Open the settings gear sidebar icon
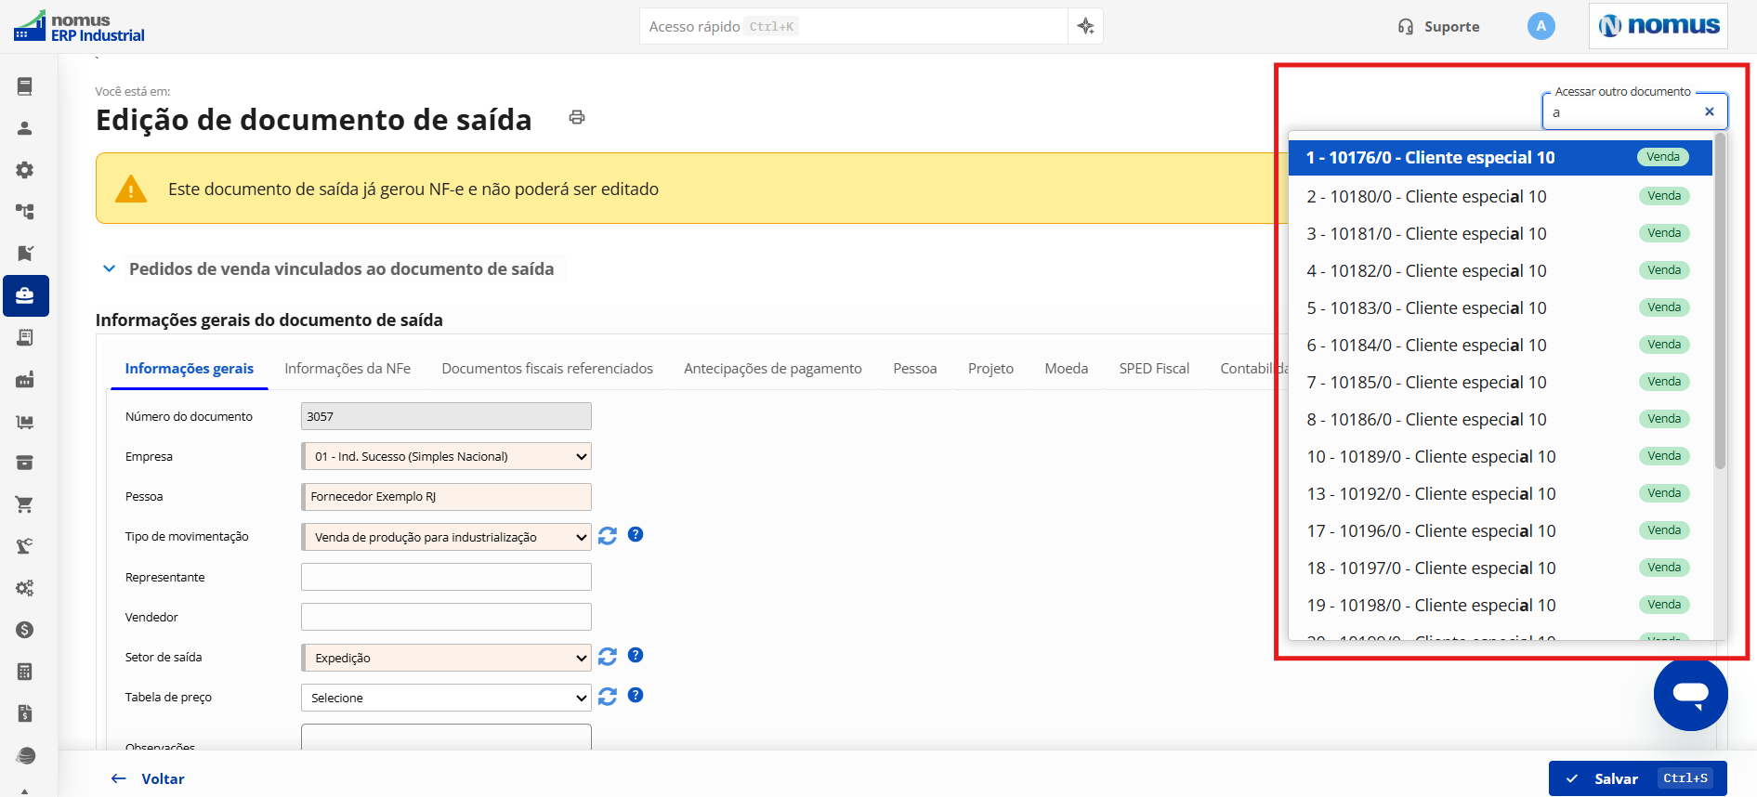The width and height of the screenshot is (1757, 797). click(25, 170)
